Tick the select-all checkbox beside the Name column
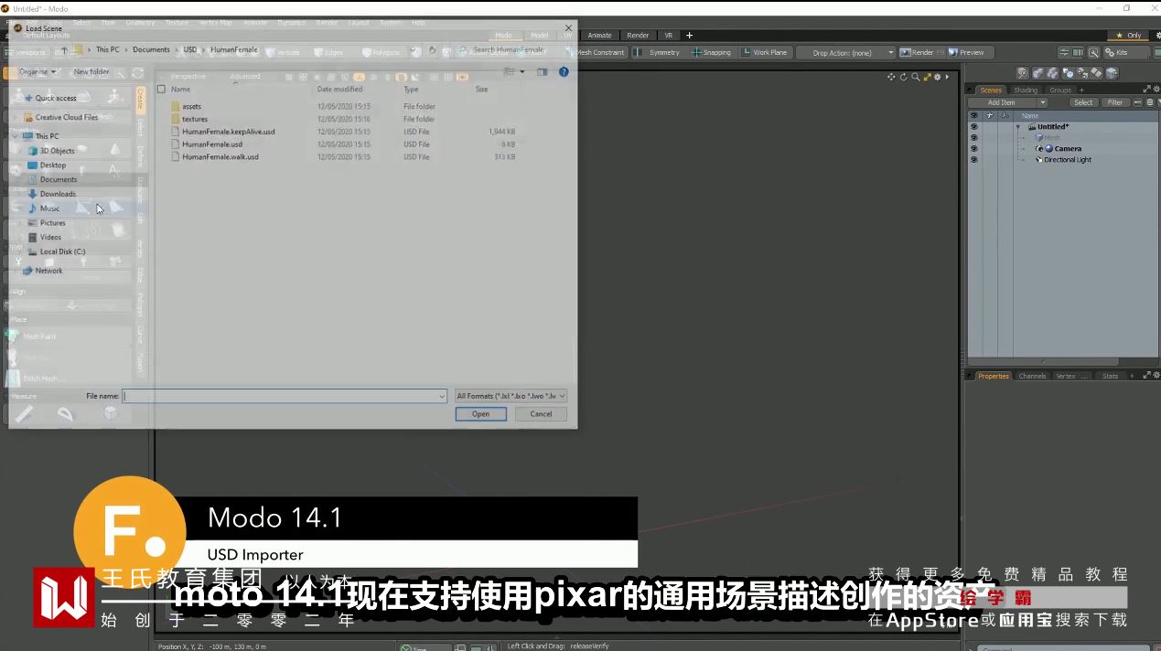Image resolution: width=1161 pixels, height=651 pixels. point(162,89)
